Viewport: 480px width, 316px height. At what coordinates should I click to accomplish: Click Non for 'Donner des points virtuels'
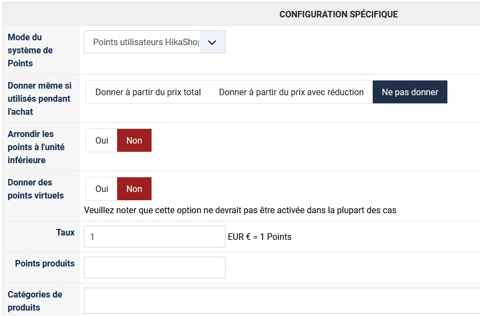pyautogui.click(x=134, y=189)
